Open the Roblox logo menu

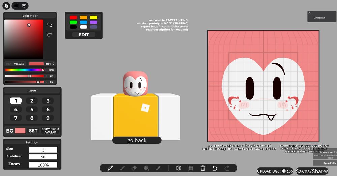6,6
